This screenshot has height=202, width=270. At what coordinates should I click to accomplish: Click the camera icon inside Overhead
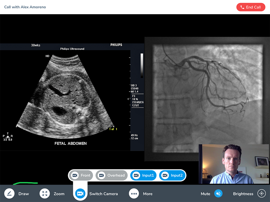pos(101,175)
